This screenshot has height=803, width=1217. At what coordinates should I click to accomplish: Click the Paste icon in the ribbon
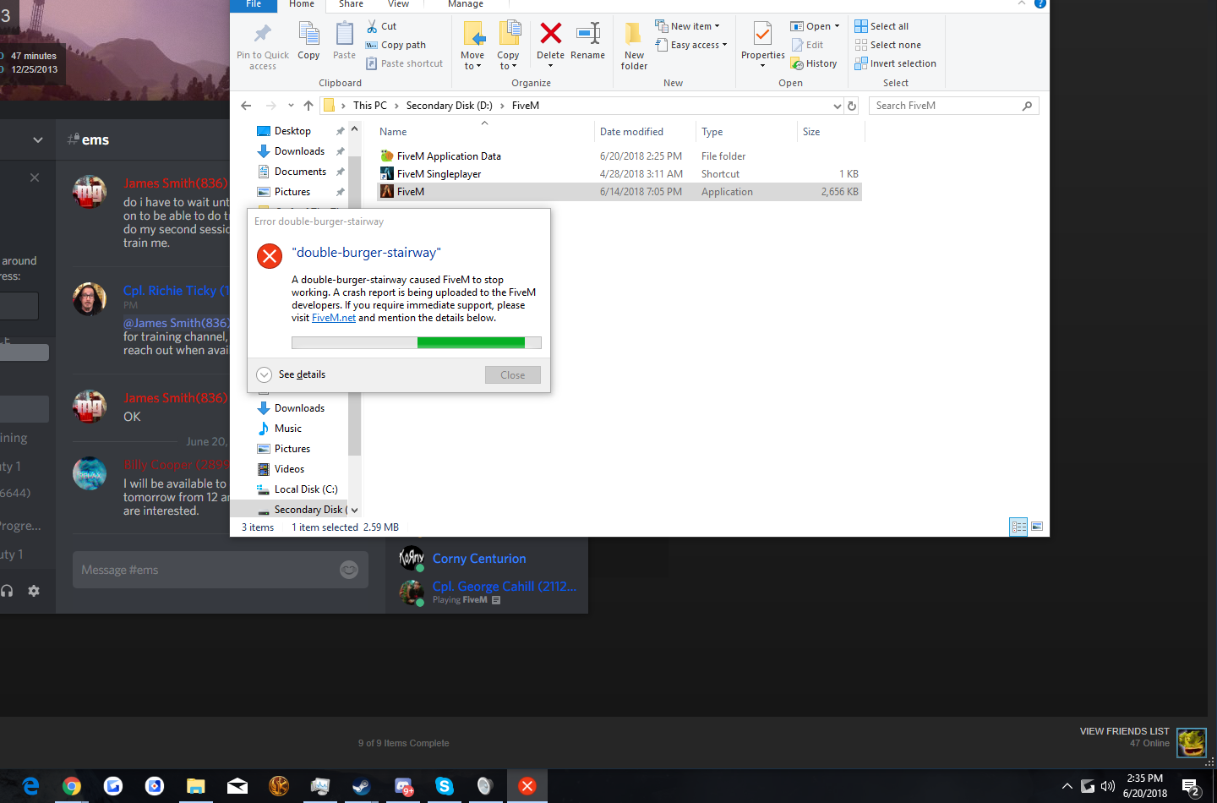point(344,41)
